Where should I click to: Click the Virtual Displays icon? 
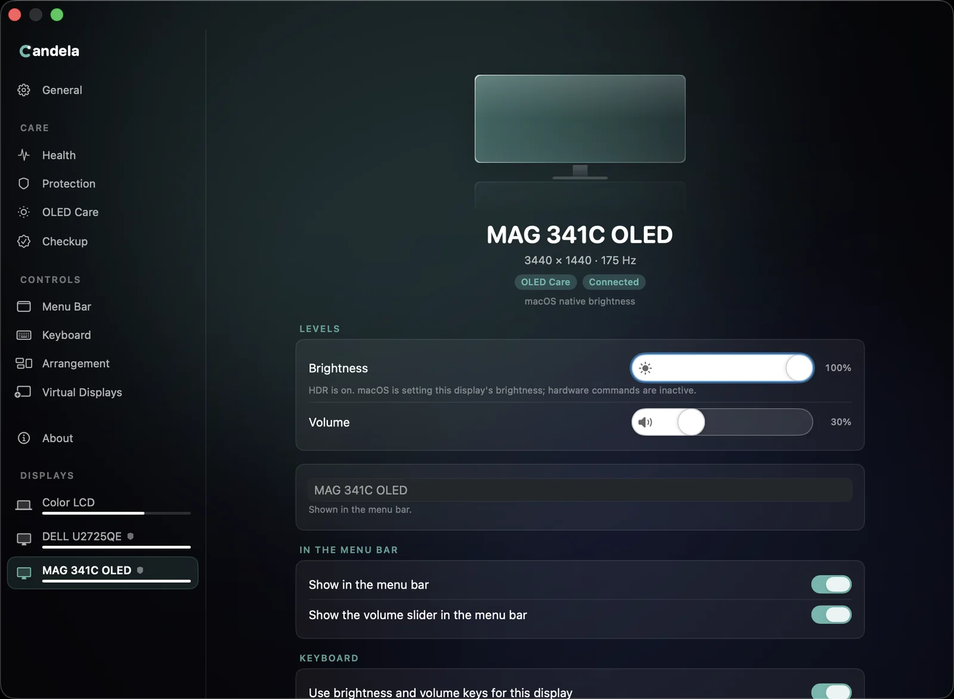coord(23,392)
